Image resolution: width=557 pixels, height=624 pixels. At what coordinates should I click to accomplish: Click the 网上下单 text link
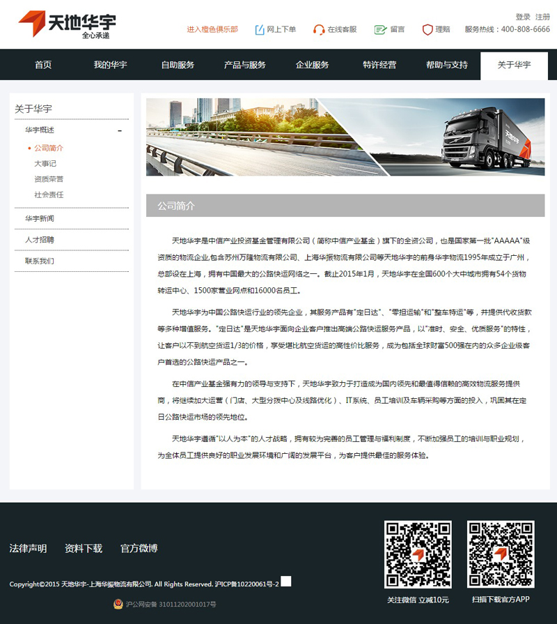[281, 29]
